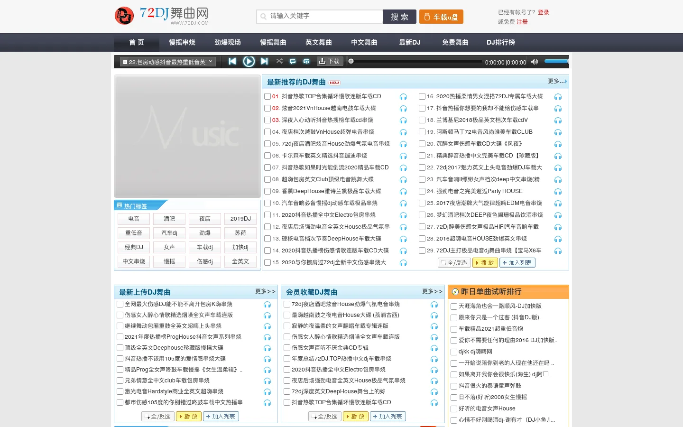Click 播放 button under 最新上传 list
Screen dimensions: 683x427
pyautogui.click(x=189, y=417)
